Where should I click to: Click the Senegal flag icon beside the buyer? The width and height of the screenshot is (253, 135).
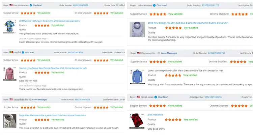11,52
